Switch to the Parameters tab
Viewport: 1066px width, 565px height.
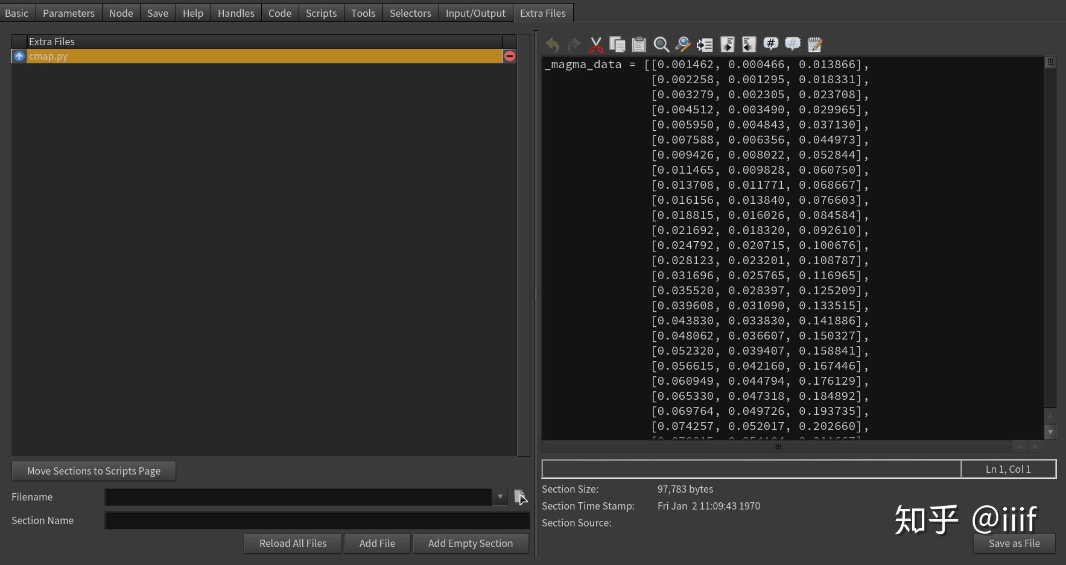[x=68, y=12]
